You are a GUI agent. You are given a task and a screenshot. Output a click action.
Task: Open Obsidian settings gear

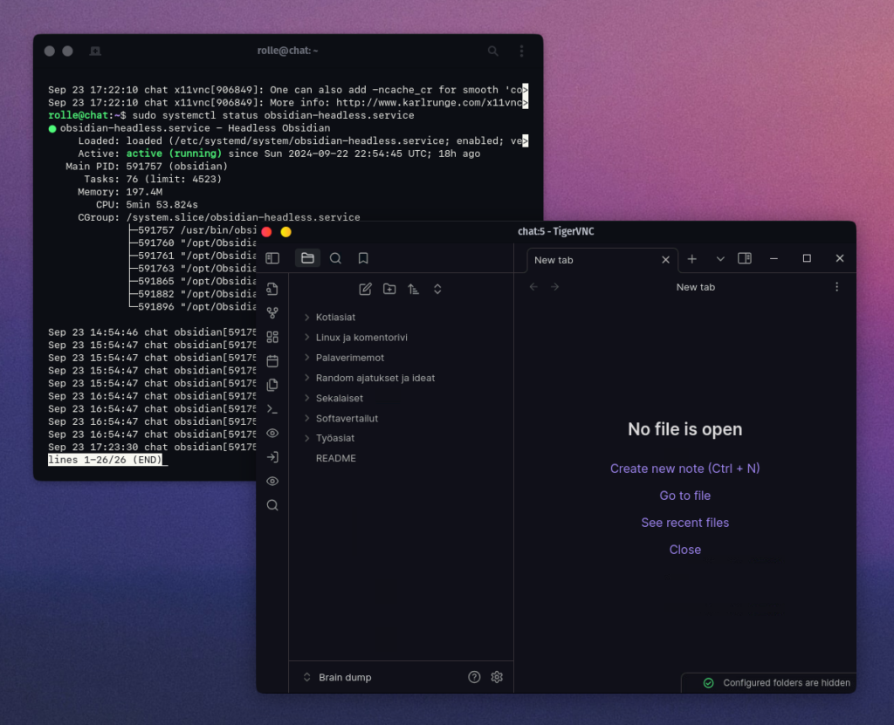[x=497, y=676]
